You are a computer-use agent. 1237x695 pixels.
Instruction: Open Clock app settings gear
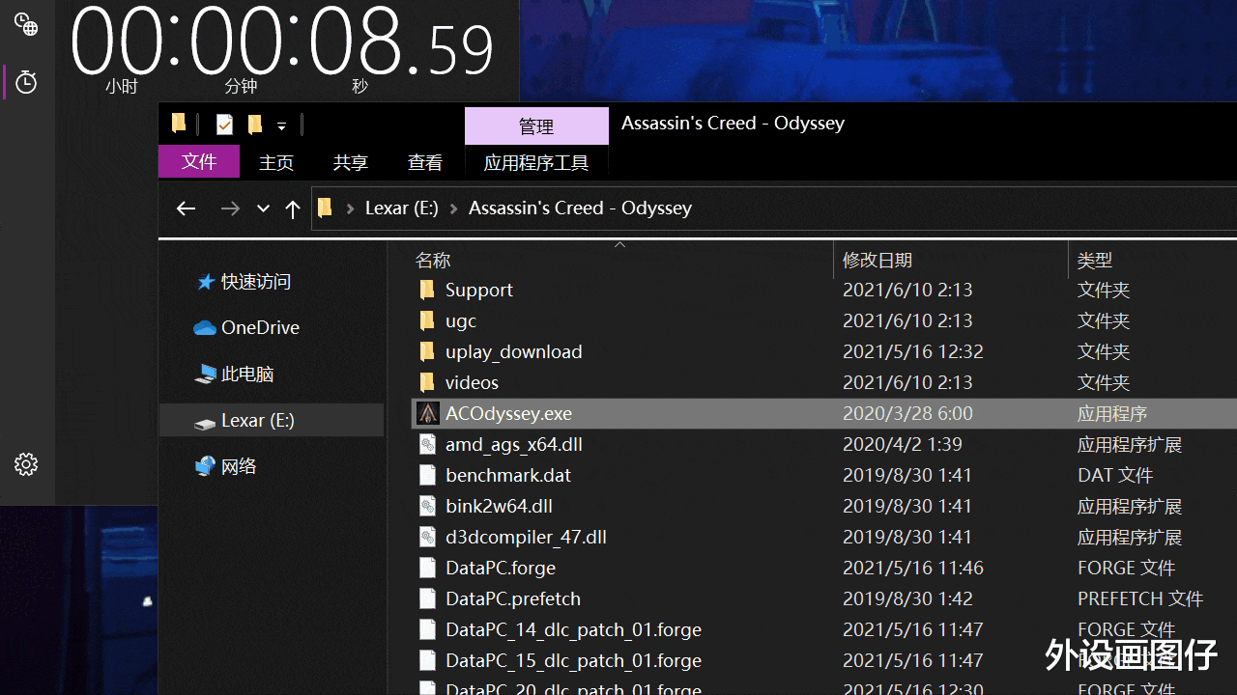[26, 464]
